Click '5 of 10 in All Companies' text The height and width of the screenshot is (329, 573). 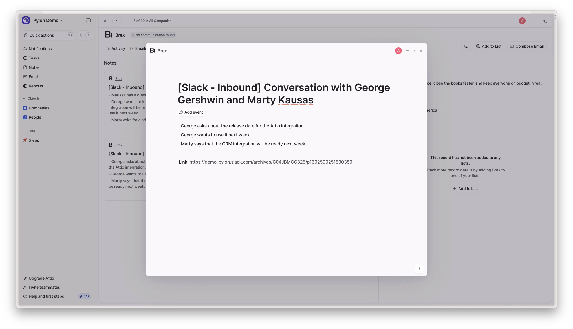click(x=152, y=21)
